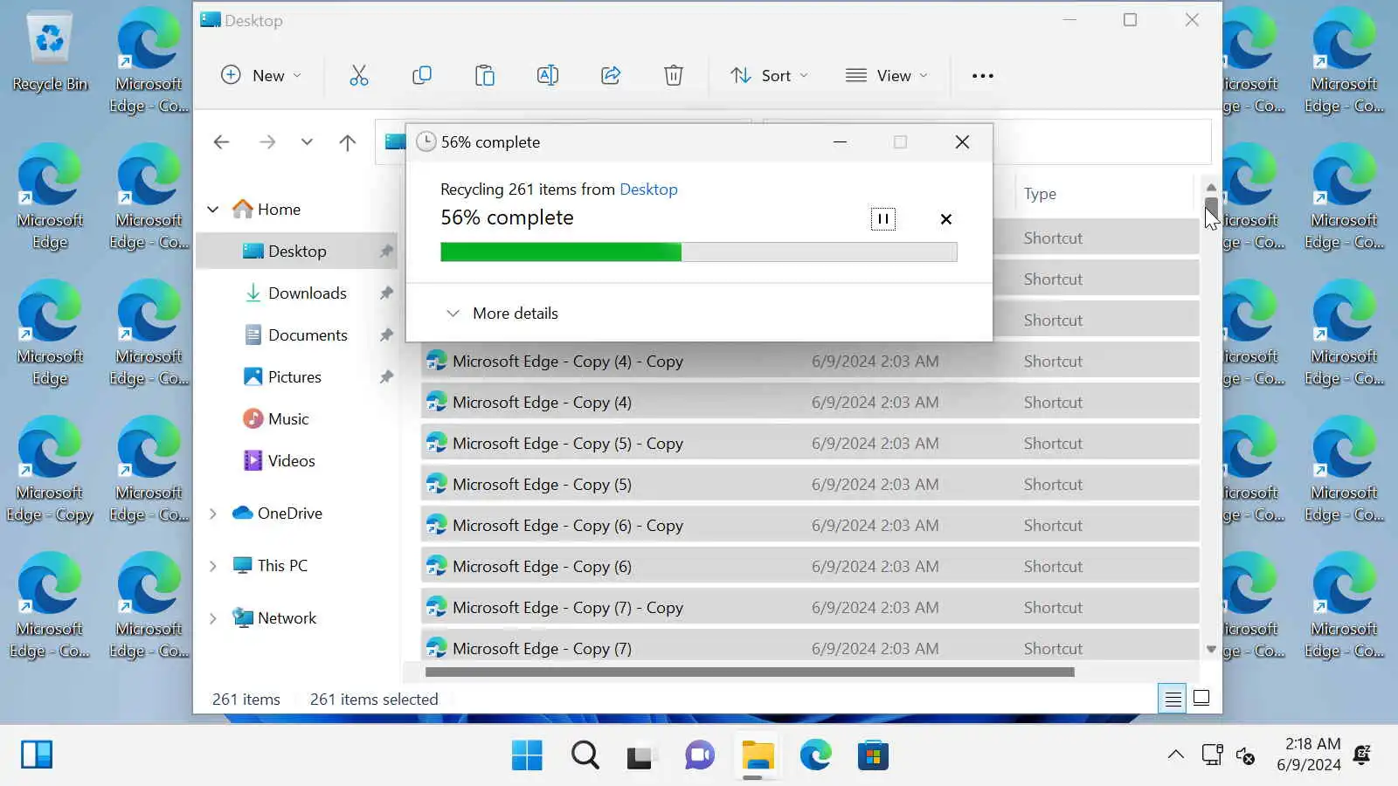Image resolution: width=1398 pixels, height=786 pixels.
Task: Click the Paste clipboard icon in the toolbar
Action: 485,76
